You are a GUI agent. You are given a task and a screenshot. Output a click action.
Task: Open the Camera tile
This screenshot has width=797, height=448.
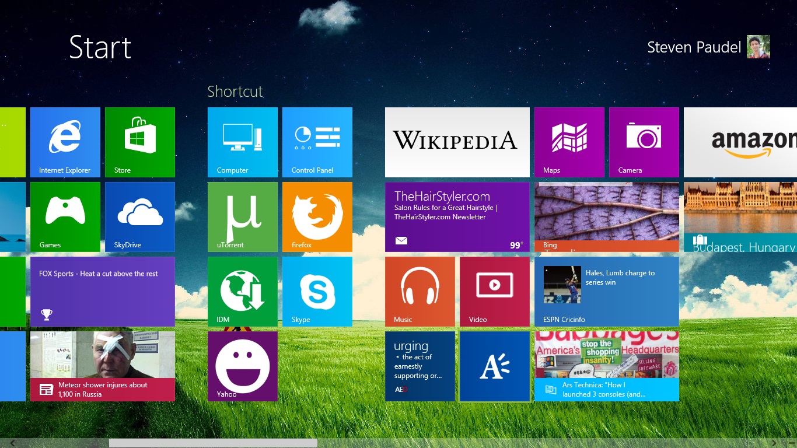click(x=644, y=142)
